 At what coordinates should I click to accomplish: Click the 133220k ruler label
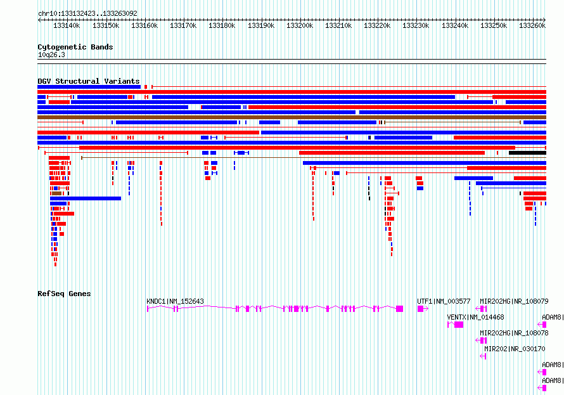coord(377,25)
